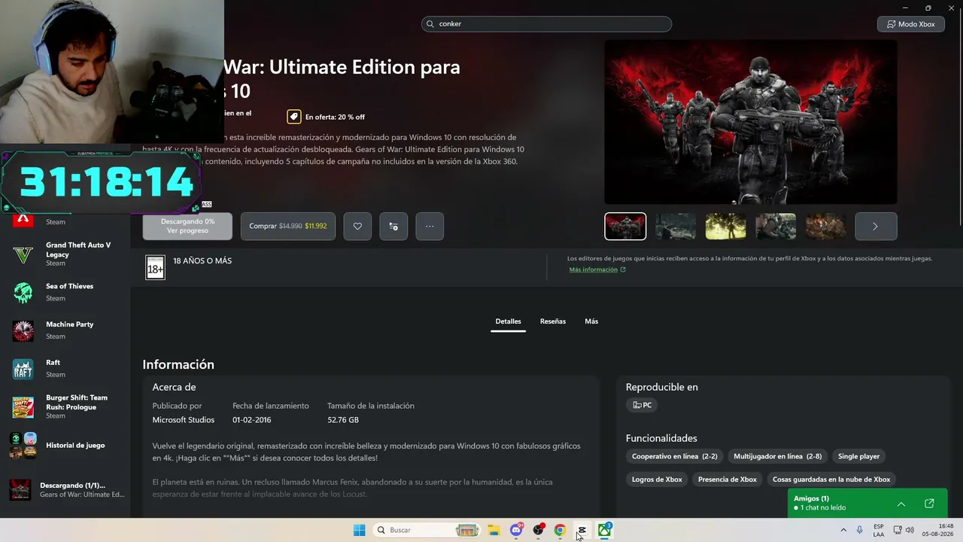
Task: Select the third screenshot thumbnail
Action: tap(725, 226)
